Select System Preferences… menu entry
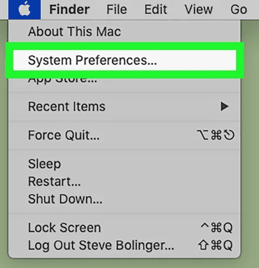Image resolution: width=259 pixels, height=268 pixels. [125, 60]
